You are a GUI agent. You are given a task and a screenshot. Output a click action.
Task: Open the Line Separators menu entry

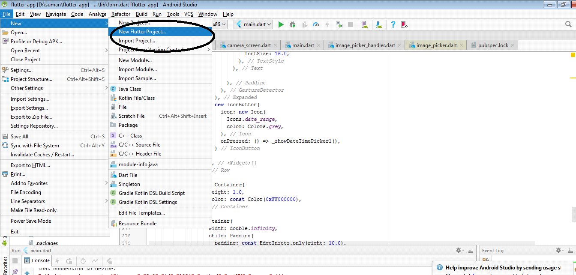coord(54,201)
